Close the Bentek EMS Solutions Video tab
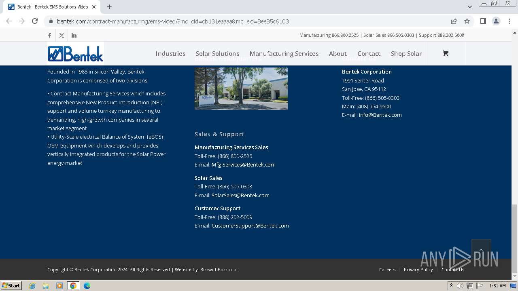This screenshot has height=291, width=518. [94, 7]
